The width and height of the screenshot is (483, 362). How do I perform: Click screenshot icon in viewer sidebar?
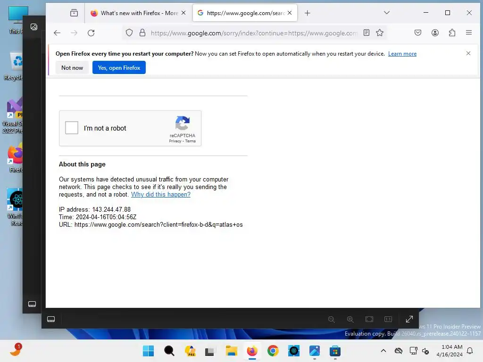point(34,27)
